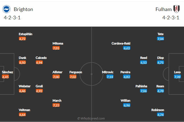Click the Brighton club crest icon
Screen dimensions: 184x122
6,9
